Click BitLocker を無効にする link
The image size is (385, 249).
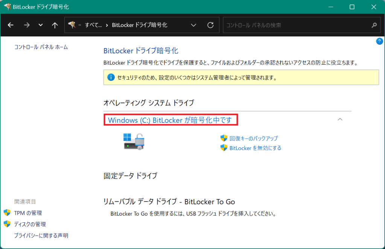point(255,148)
